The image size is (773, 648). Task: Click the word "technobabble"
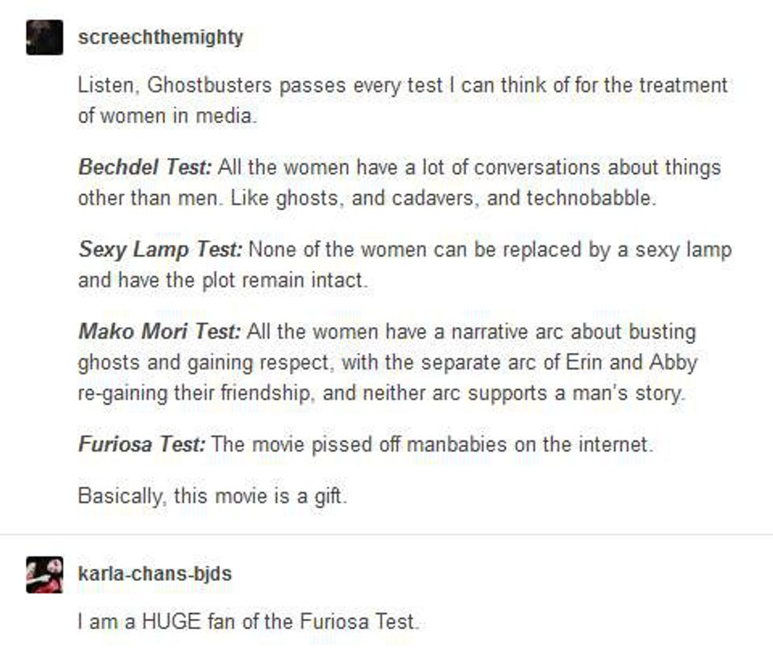[590, 198]
